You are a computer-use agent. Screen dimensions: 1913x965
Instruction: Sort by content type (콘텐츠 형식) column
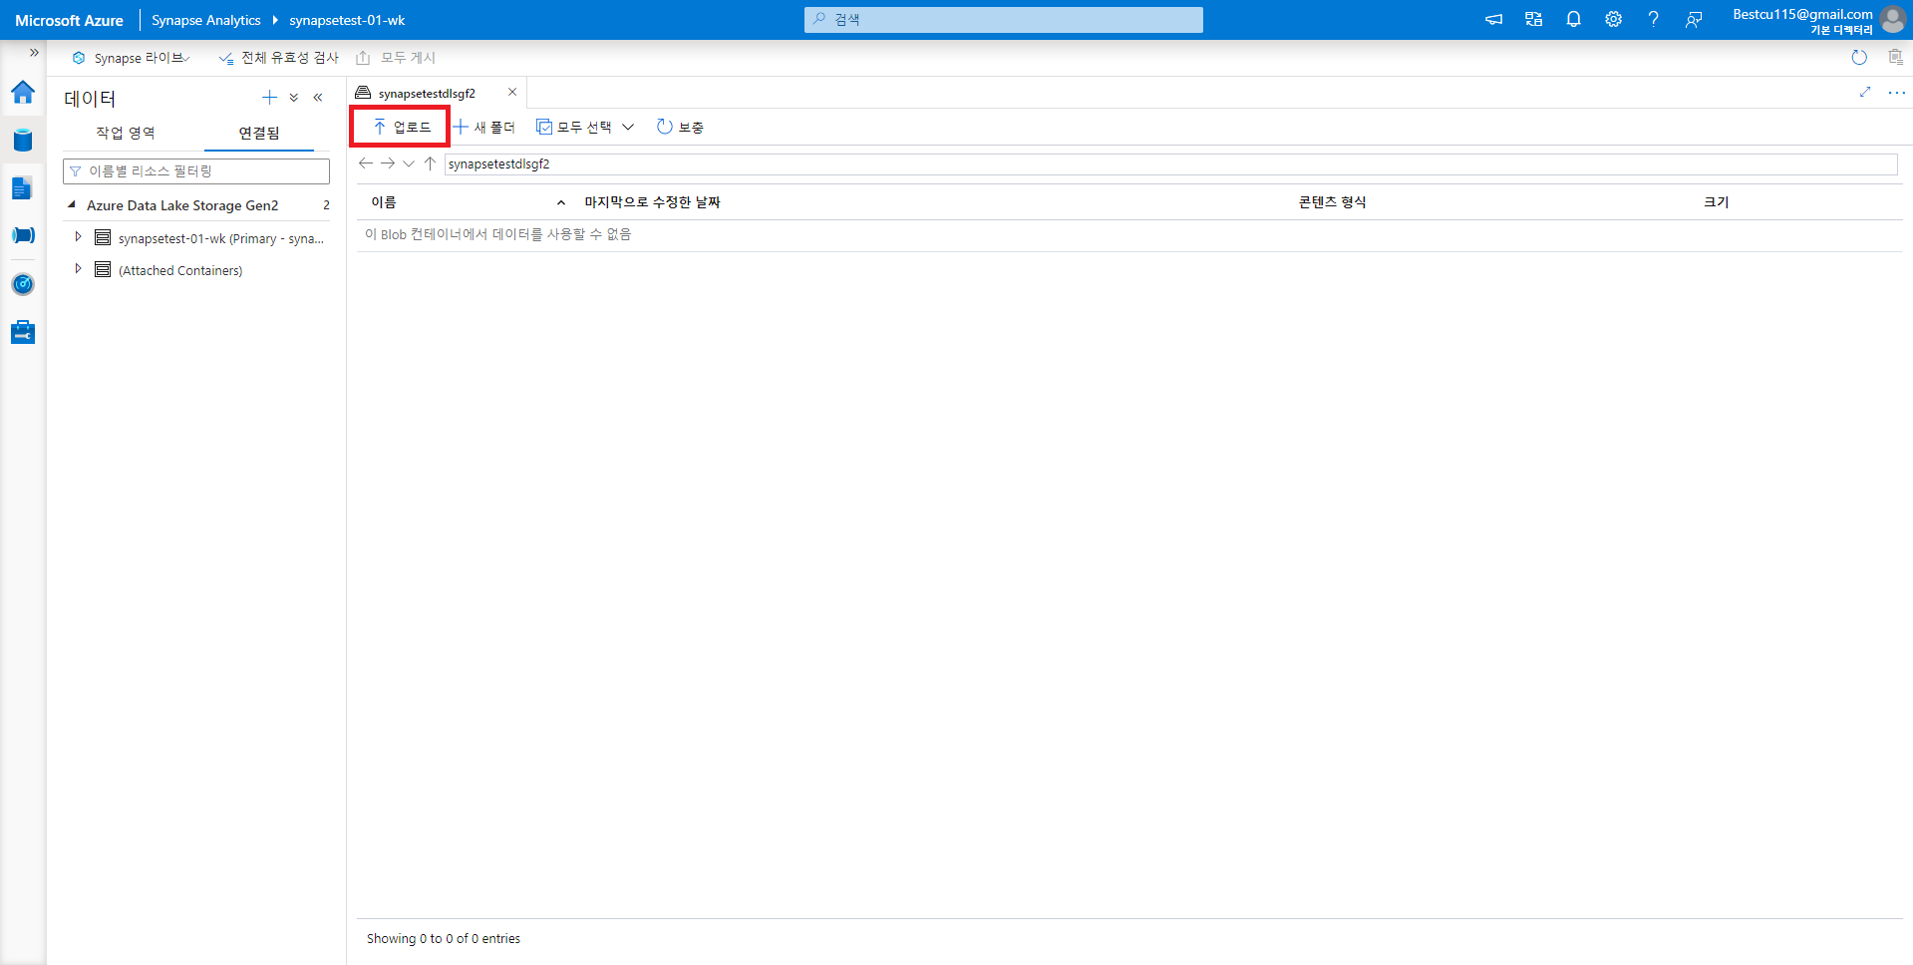1332,202
